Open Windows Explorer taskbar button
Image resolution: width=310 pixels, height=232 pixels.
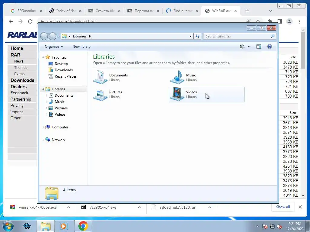click(46, 226)
